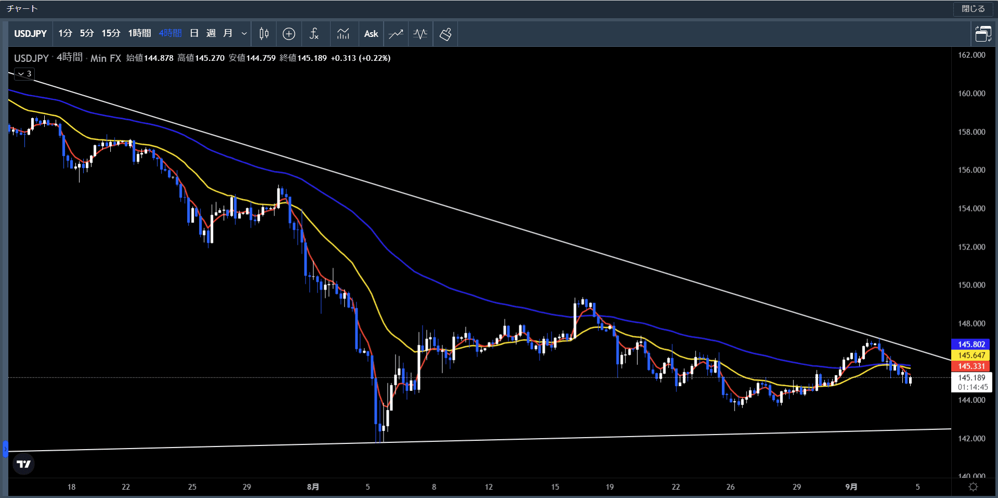998x498 pixels.
Task: Click the 安値144.759 low value in legend
Action: pyautogui.click(x=252, y=58)
